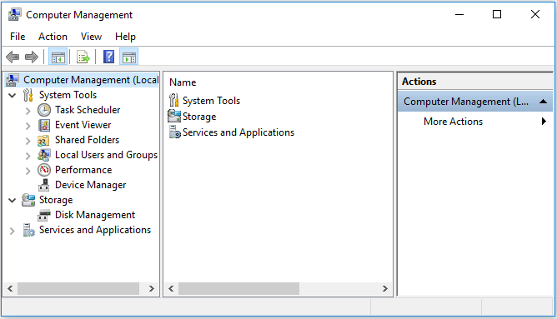Select System Tools in the center list
The height and width of the screenshot is (319, 557).
pos(211,101)
